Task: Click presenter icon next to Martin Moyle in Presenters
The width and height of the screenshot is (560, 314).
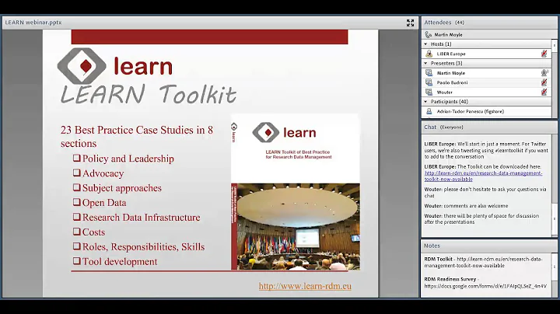Action: coord(429,73)
